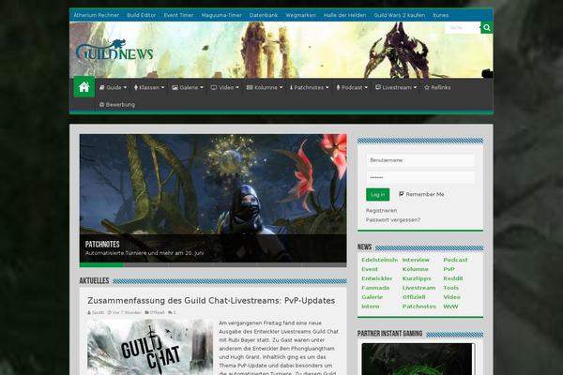Expand the Guide dropdown menu
563x375 pixels.
pos(125,87)
